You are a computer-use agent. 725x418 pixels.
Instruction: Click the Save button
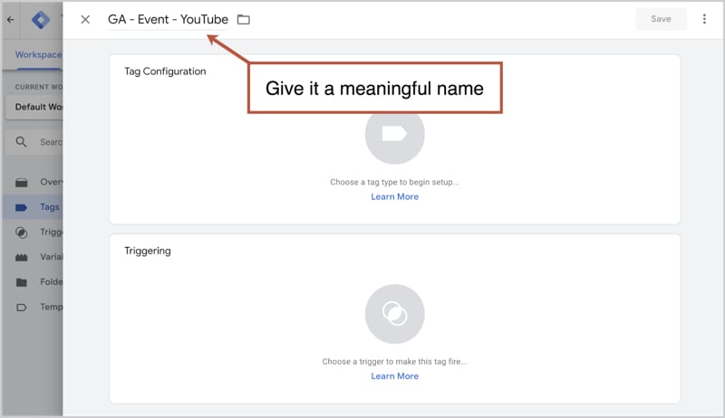(x=661, y=19)
